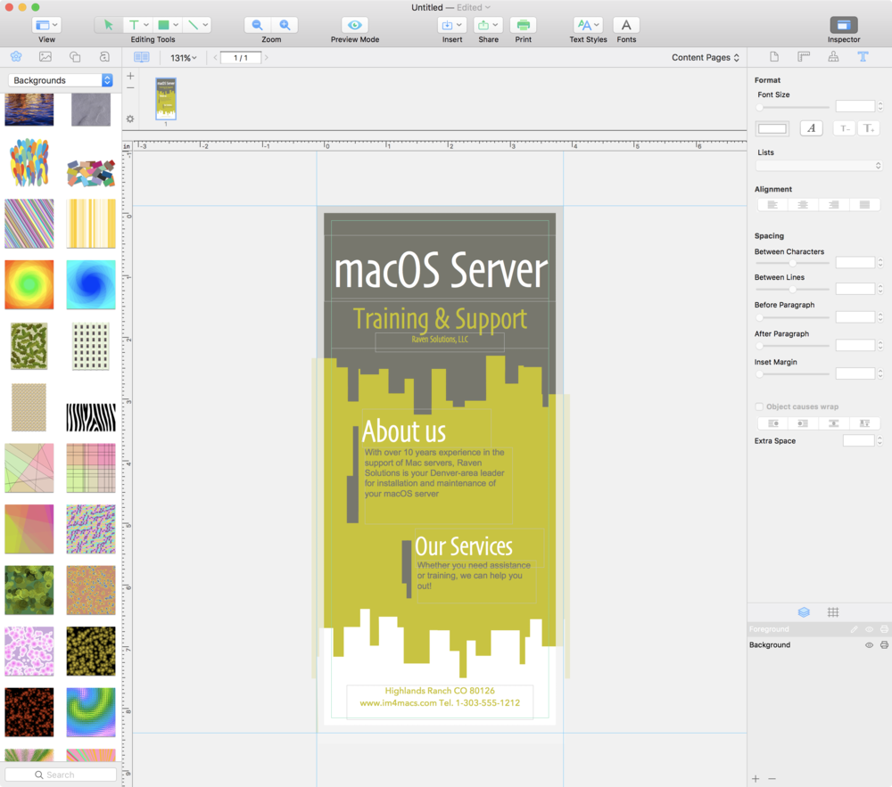
Task: Justify text alignment
Action: (864, 205)
